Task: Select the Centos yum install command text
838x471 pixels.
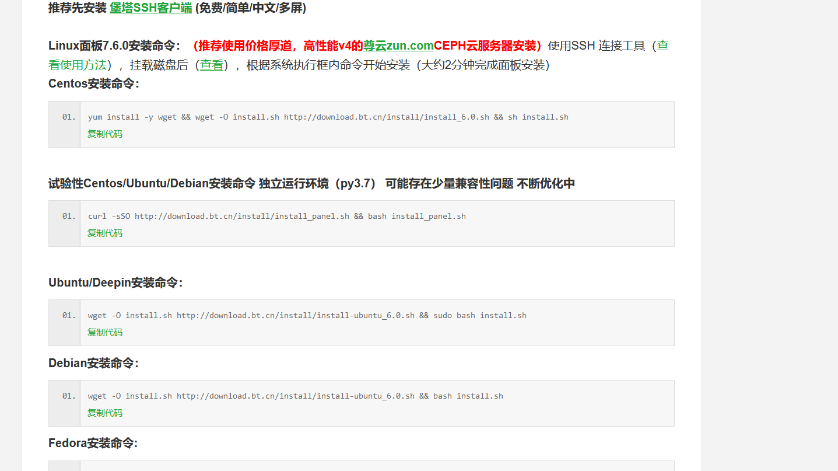Action: (x=327, y=117)
